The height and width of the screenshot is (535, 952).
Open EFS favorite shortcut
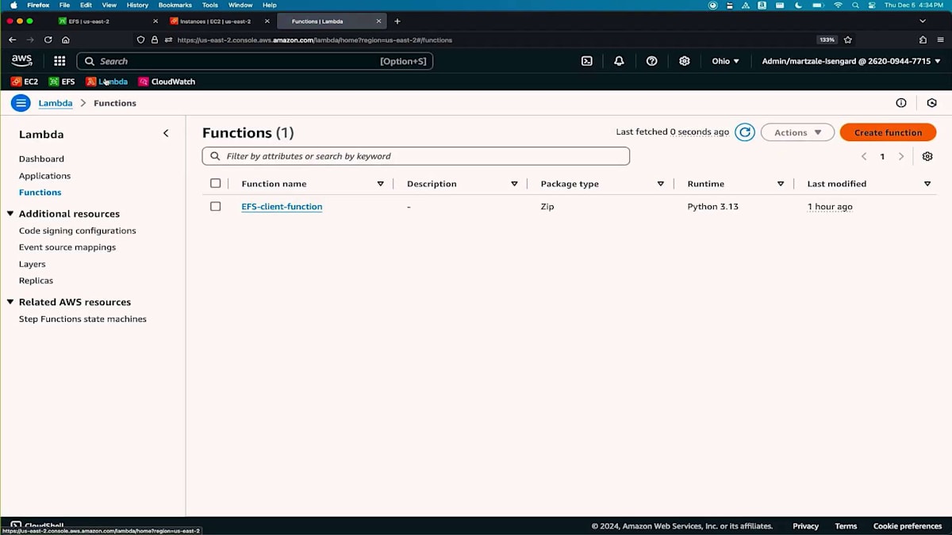[62, 82]
